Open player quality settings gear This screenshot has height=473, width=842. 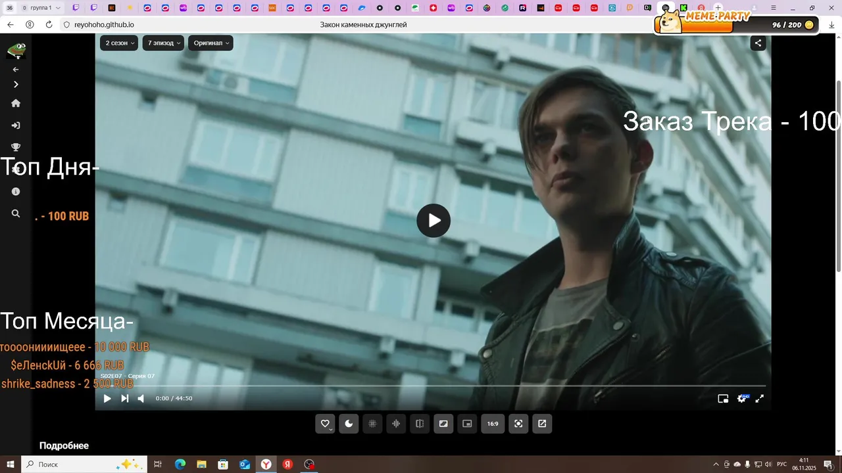742,398
